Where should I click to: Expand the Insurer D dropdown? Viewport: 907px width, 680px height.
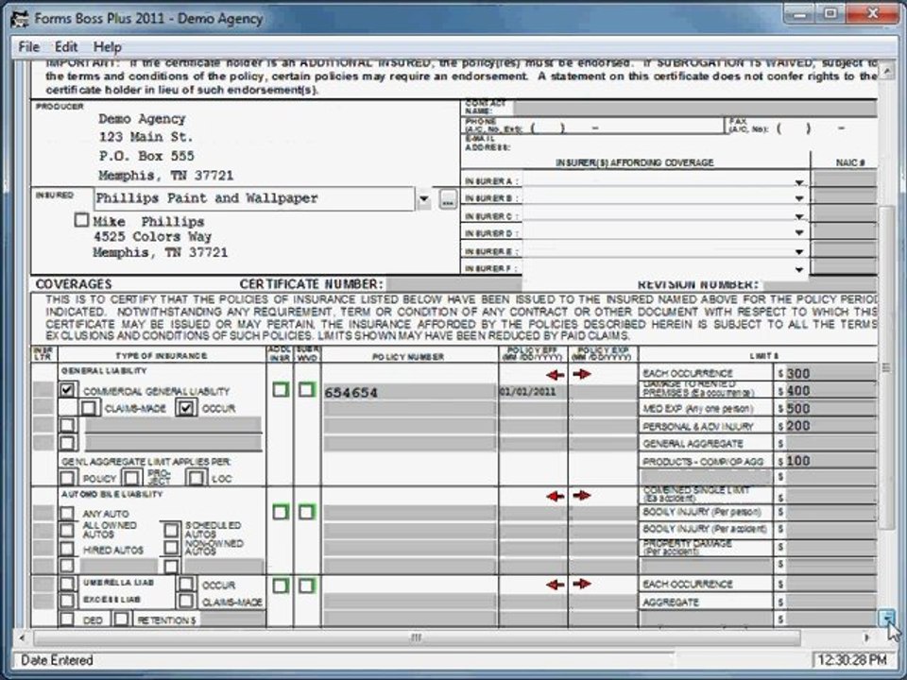pos(799,233)
